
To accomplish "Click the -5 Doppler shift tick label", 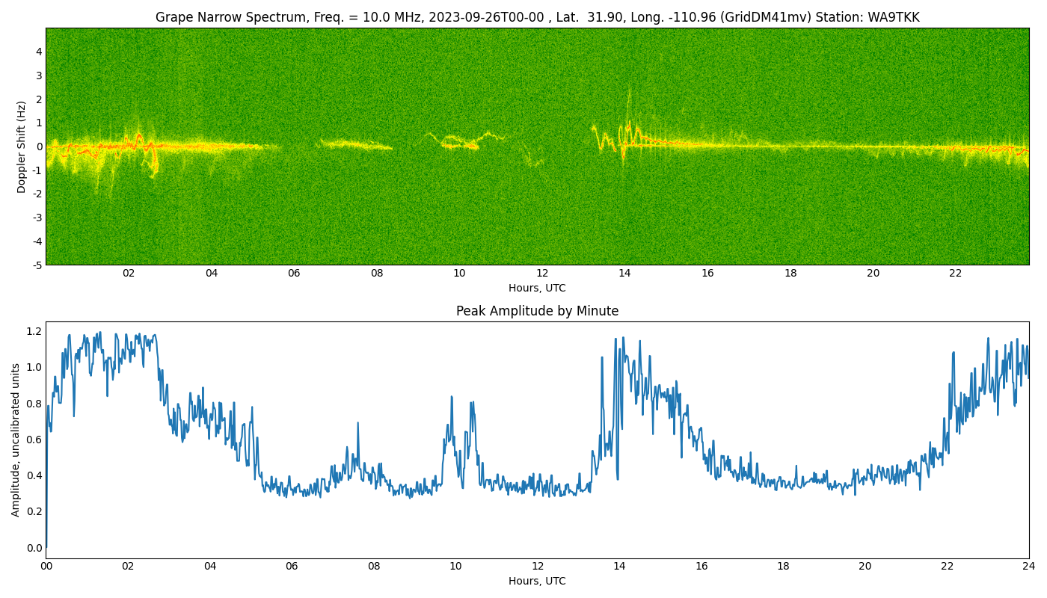I will (x=37, y=265).
